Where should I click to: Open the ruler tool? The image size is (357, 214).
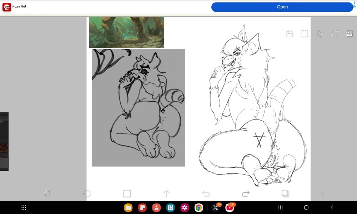[335, 34]
